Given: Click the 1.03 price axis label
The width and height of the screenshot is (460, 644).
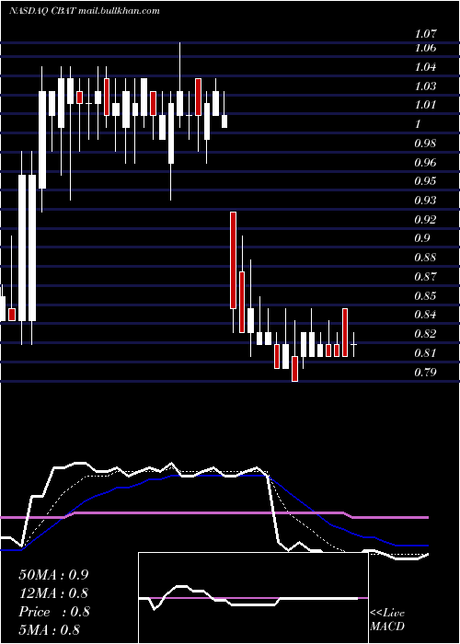Looking at the screenshot, I should pyautogui.click(x=425, y=86).
